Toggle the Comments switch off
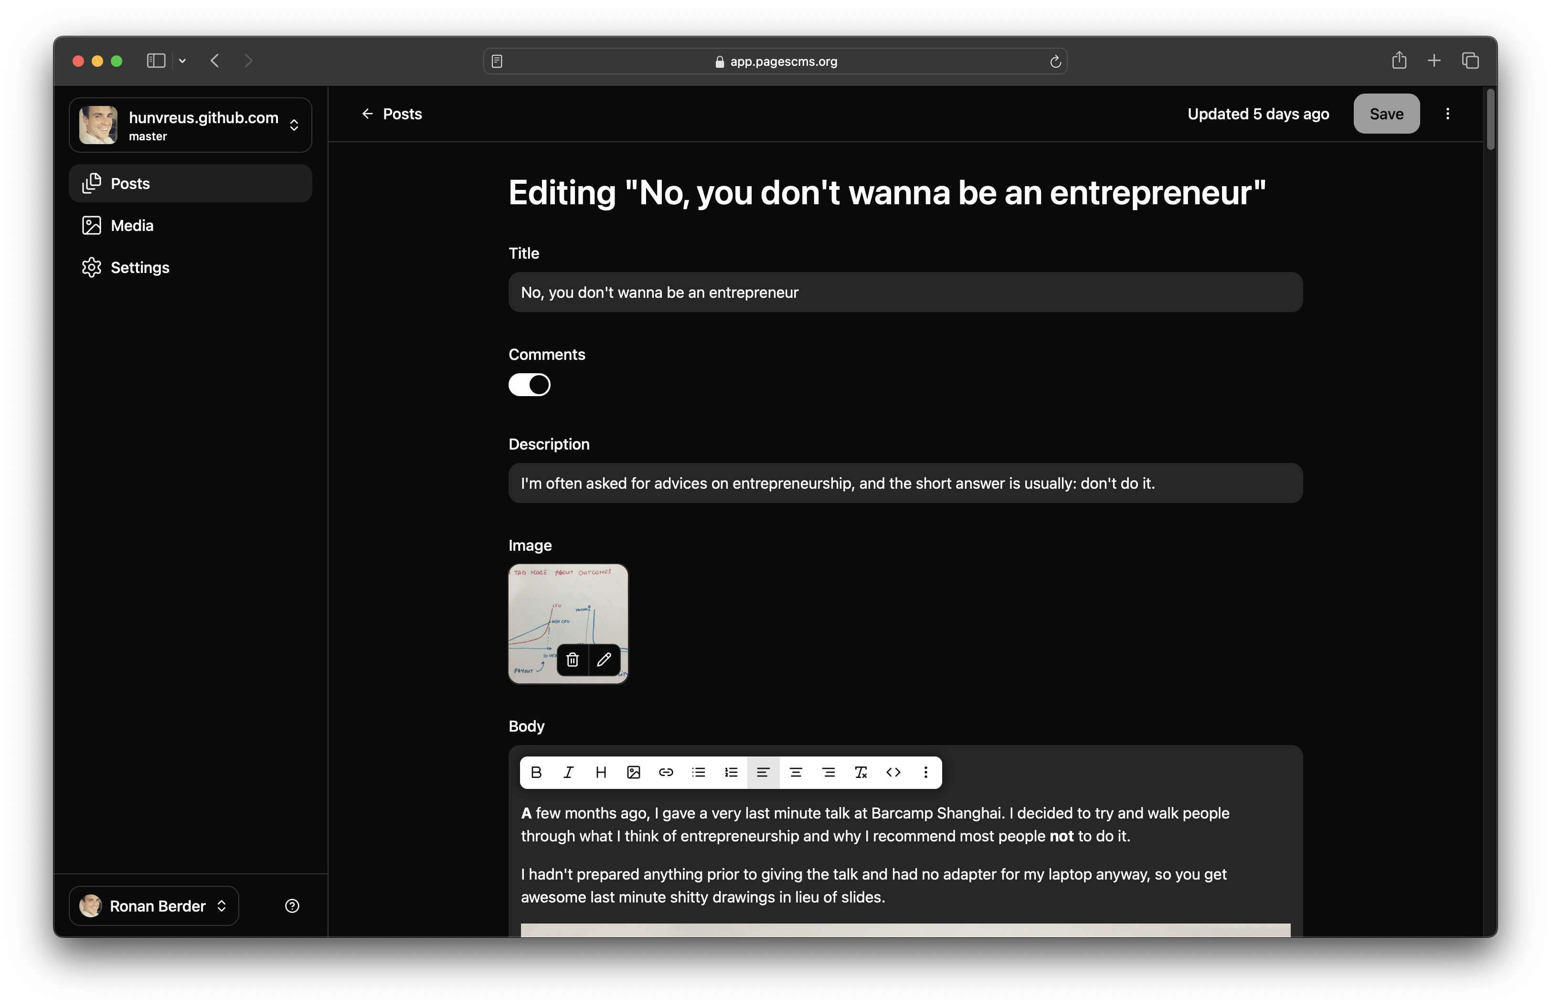This screenshot has width=1551, height=1008. [x=529, y=385]
